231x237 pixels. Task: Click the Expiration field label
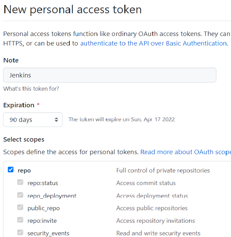point(19,105)
